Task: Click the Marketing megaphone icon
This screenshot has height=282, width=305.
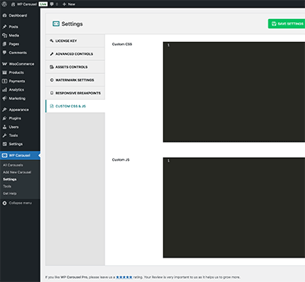Action: (5, 98)
